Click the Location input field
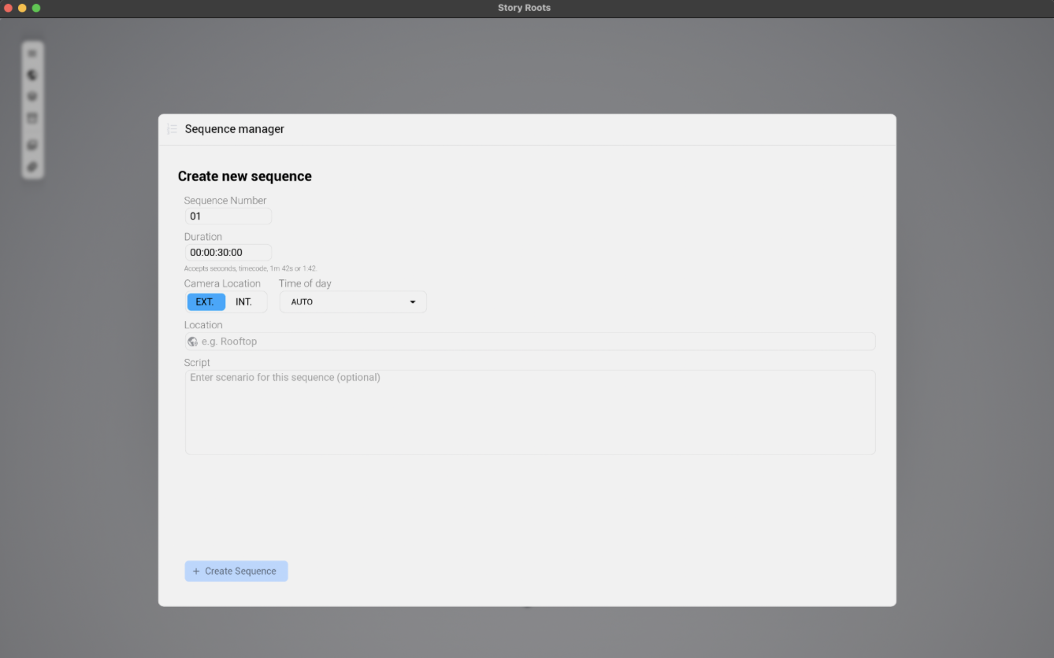Image resolution: width=1054 pixels, height=658 pixels. coord(530,342)
